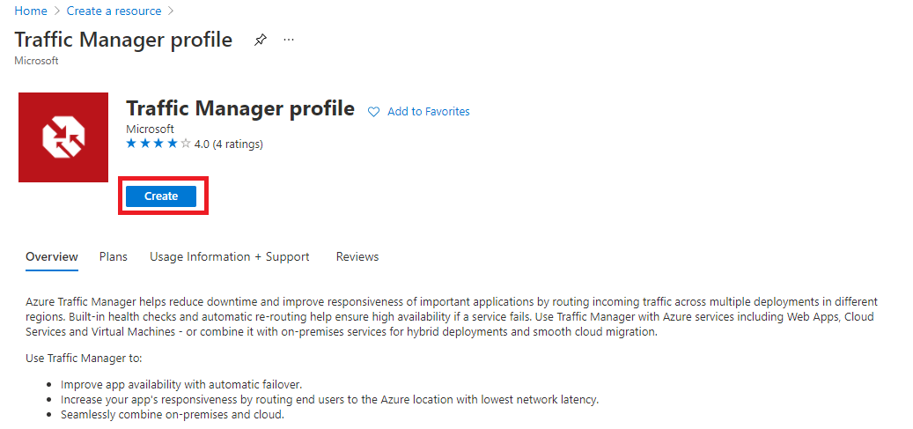Click the empty fifth rating star
Viewport: 913px width, 429px height.
[x=186, y=144]
